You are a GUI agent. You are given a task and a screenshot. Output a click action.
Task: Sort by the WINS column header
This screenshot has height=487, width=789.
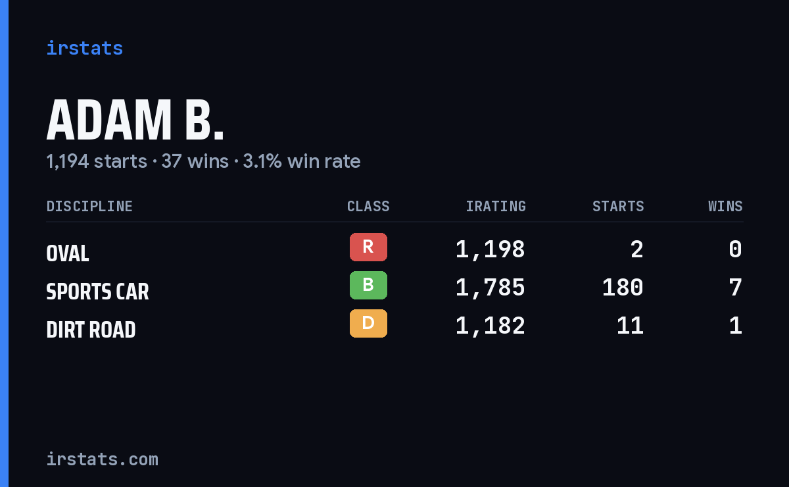[x=725, y=206]
